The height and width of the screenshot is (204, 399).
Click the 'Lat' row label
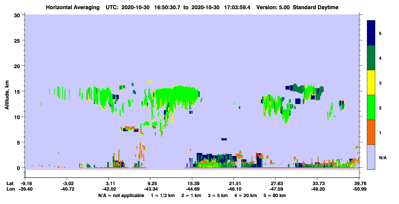click(x=10, y=184)
